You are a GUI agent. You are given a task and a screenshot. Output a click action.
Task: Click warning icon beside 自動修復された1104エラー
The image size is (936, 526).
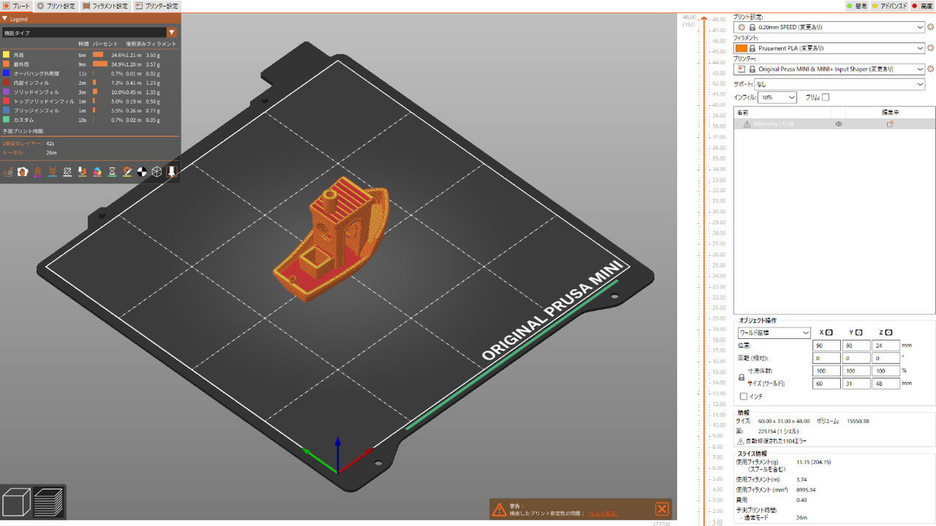tap(740, 440)
